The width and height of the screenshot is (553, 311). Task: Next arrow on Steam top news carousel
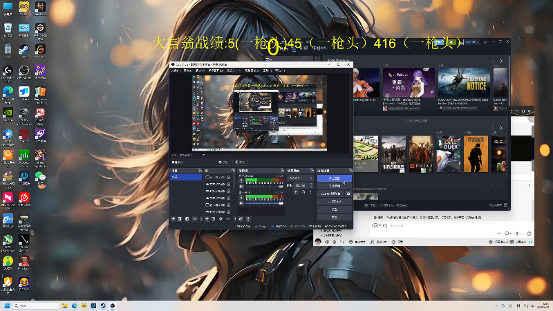pyautogui.click(x=501, y=61)
